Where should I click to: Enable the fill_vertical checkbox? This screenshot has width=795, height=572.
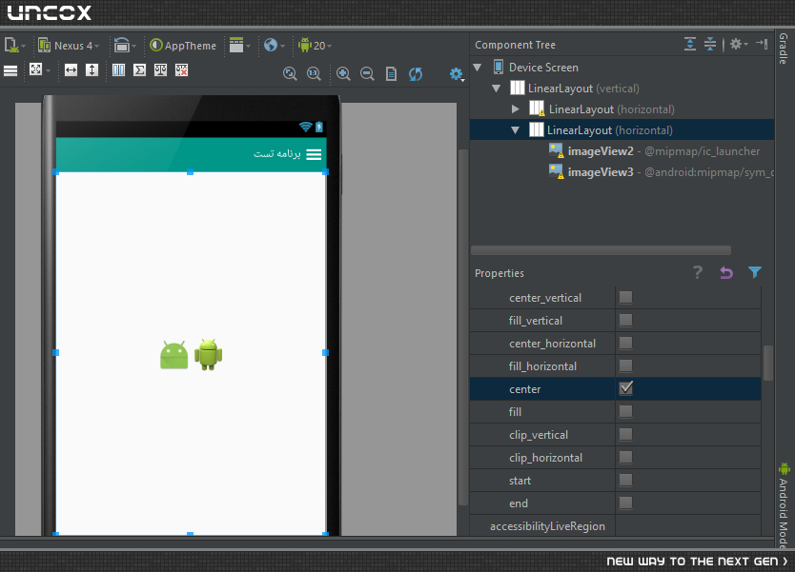(625, 320)
